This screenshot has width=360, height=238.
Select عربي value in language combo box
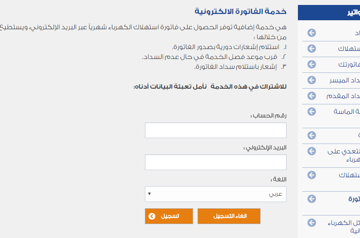click(275, 194)
